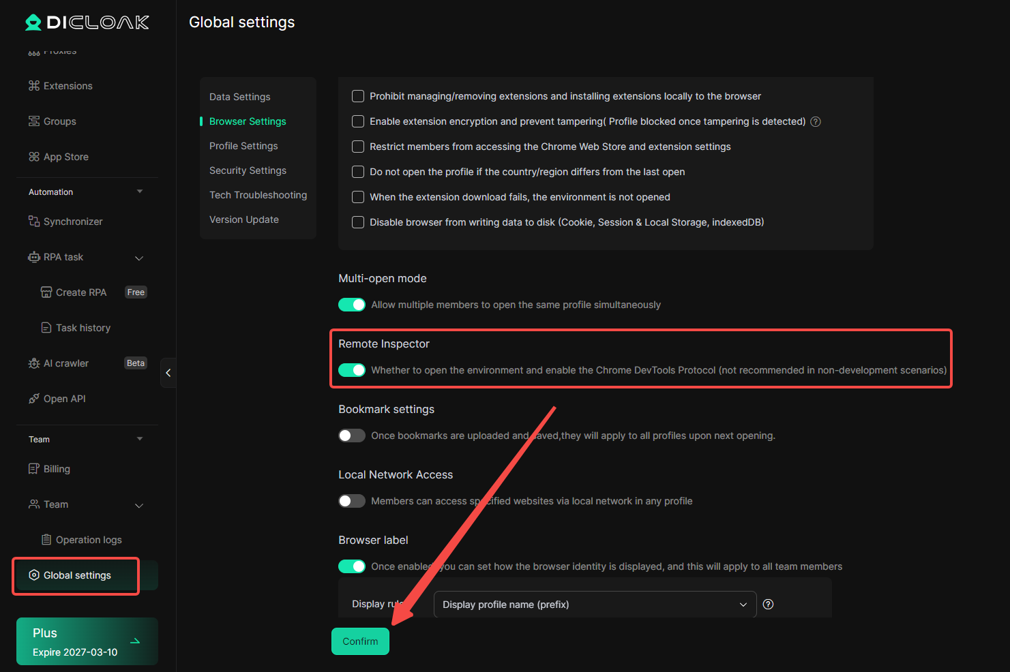Open the Tech Troubleshooting tab
The width and height of the screenshot is (1010, 672).
coord(258,195)
